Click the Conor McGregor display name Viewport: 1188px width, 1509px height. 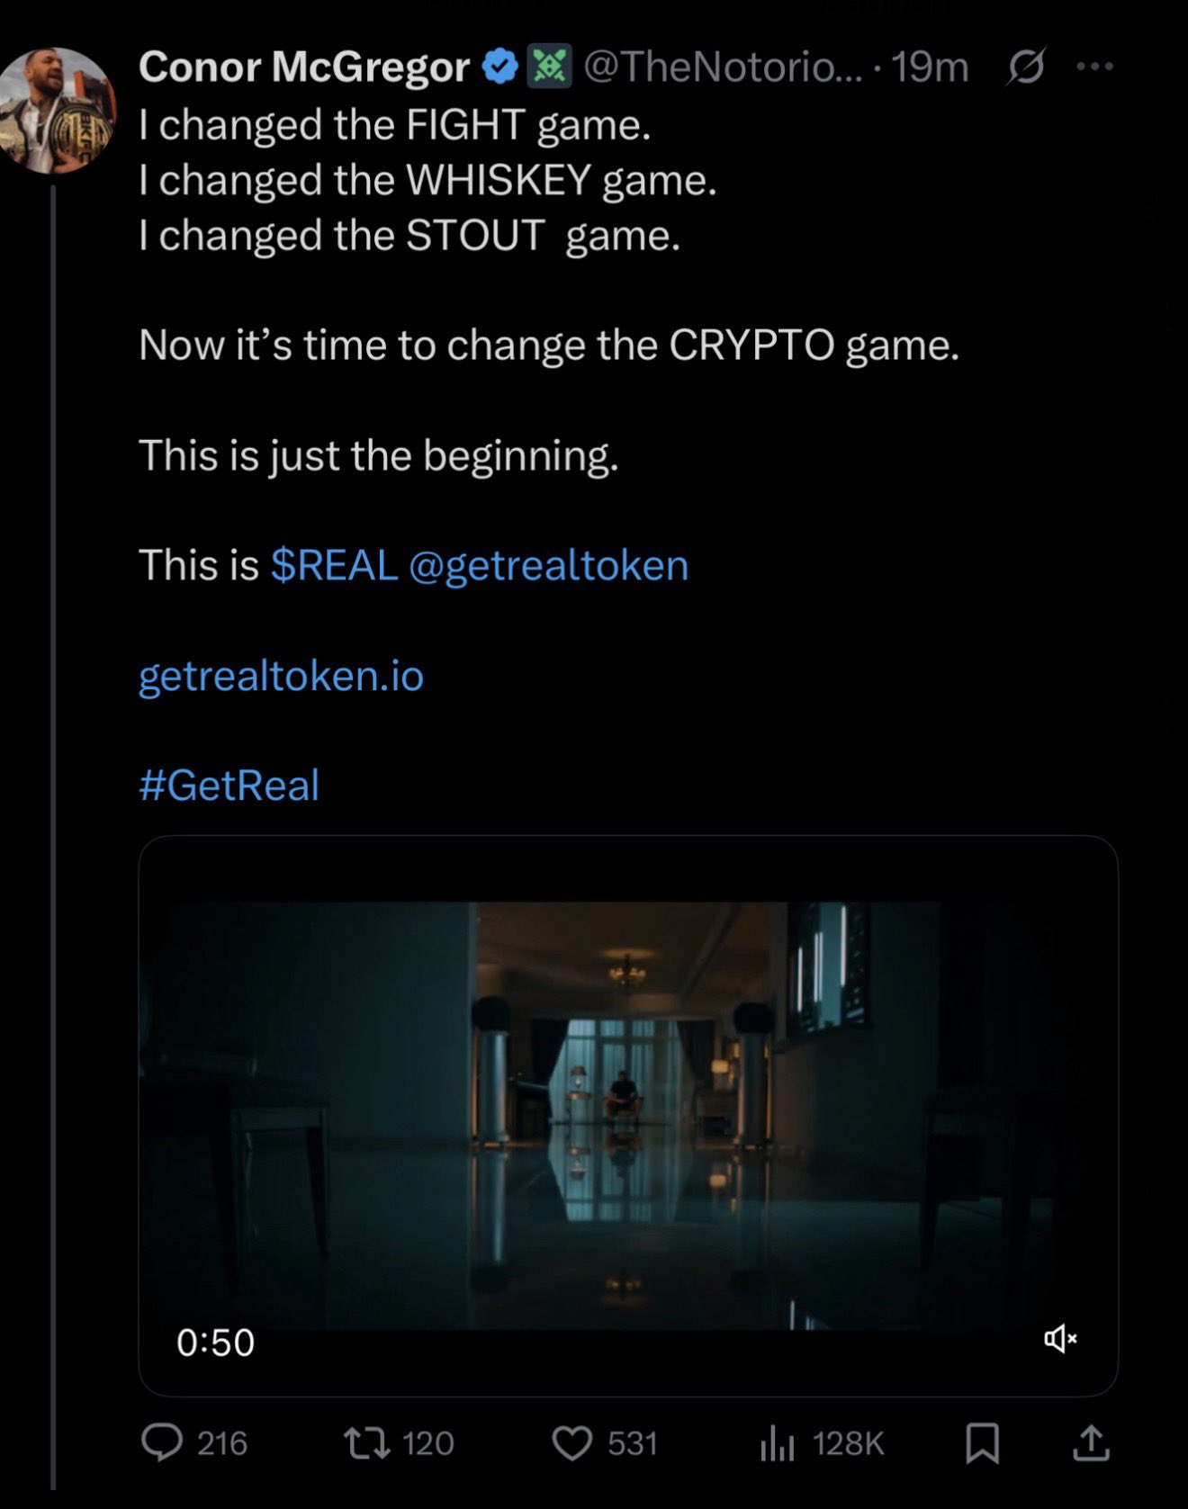pyautogui.click(x=303, y=67)
